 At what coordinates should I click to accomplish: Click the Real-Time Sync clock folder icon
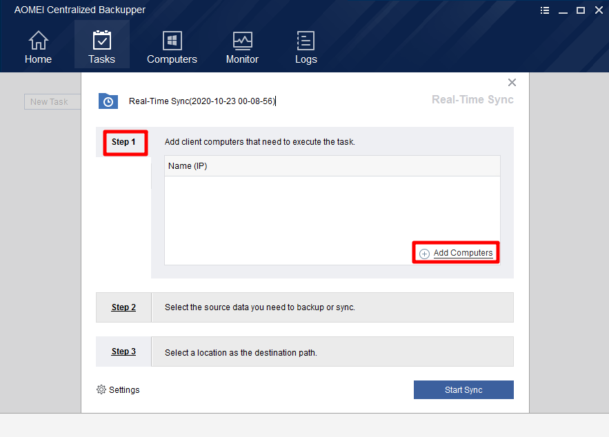click(x=108, y=101)
